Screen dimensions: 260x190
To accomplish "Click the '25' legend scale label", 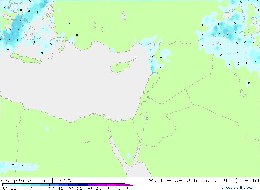I will point(80,188).
